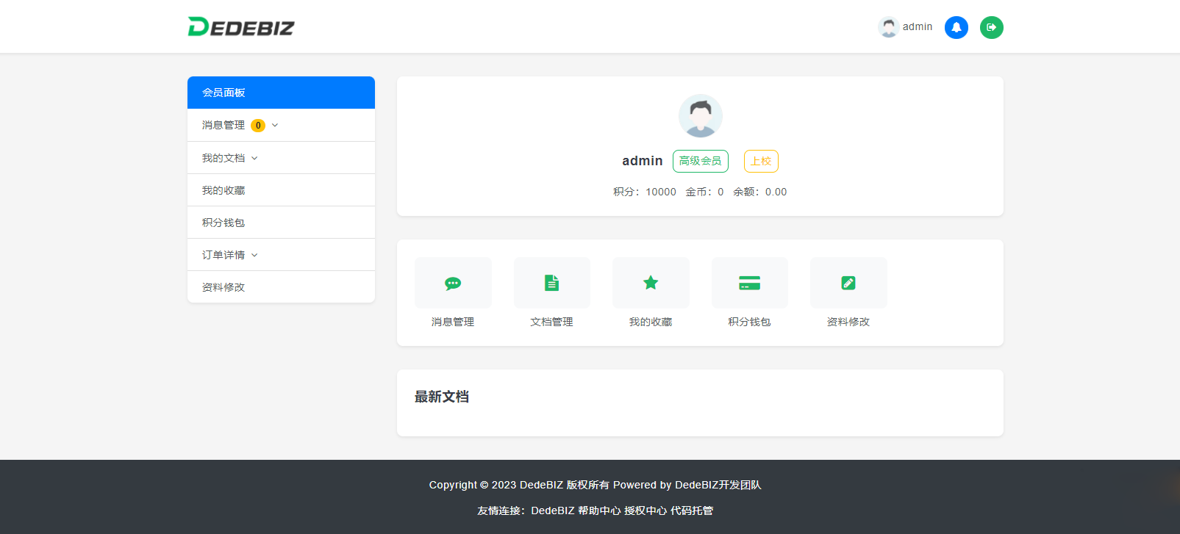Viewport: 1180px width, 534px height.
Task: Open the 资料修改 edit icon tile
Action: [848, 283]
